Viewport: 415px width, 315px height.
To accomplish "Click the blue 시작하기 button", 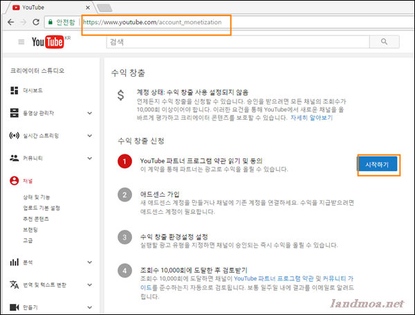I will point(377,165).
